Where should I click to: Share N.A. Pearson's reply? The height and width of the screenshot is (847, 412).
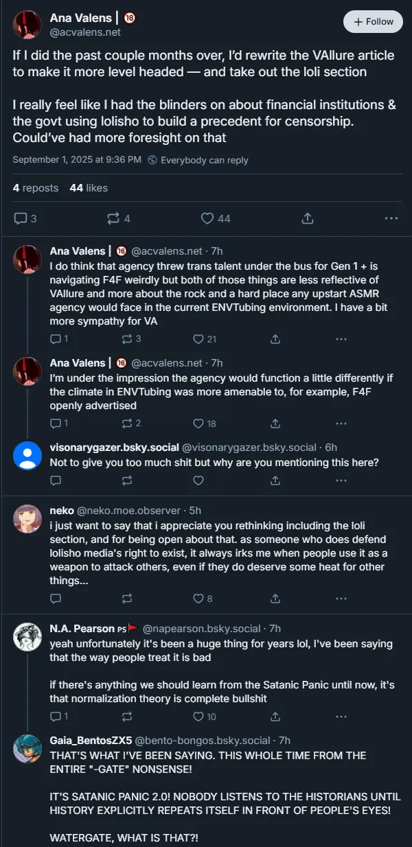pyautogui.click(x=275, y=717)
